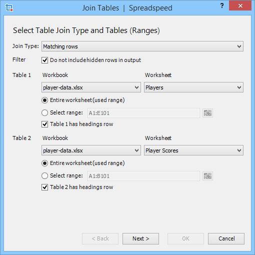Open Table 2 Worksheet 'Player Scores' dropdown
255x255 pixels.
193,150
